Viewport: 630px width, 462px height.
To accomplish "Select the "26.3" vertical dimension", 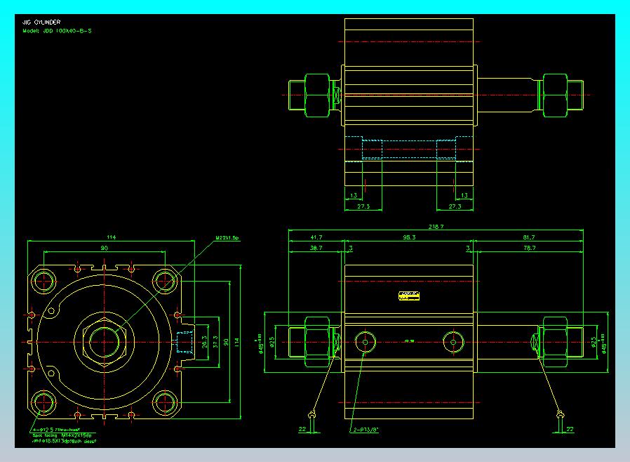I will (205, 342).
